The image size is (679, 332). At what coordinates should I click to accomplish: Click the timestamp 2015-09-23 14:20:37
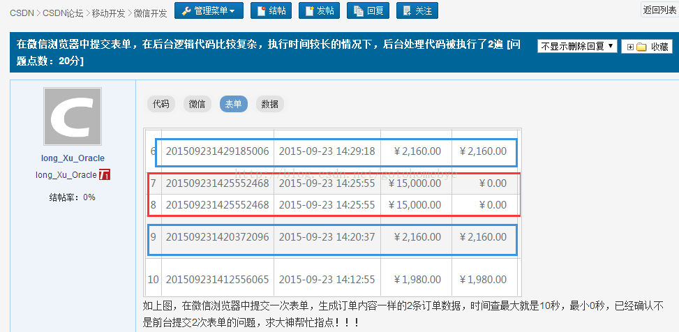coord(327,237)
